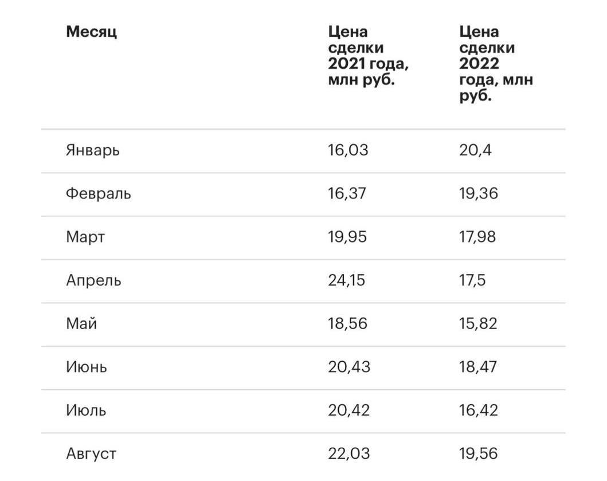607x481 pixels.
Task: Select the Июль month cell
Action: pos(86,410)
